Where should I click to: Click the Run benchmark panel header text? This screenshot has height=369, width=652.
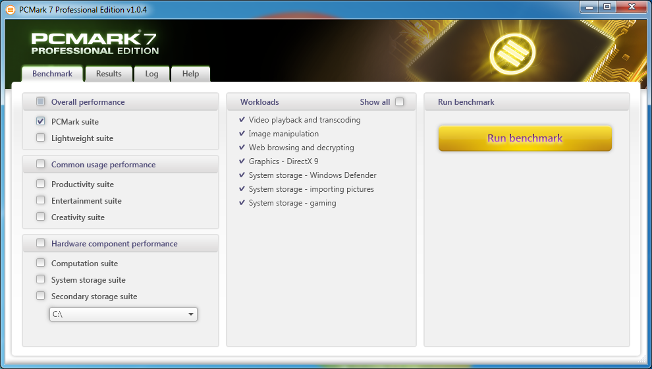pos(466,102)
